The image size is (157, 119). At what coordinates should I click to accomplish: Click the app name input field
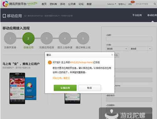pyautogui.click(x=129, y=39)
